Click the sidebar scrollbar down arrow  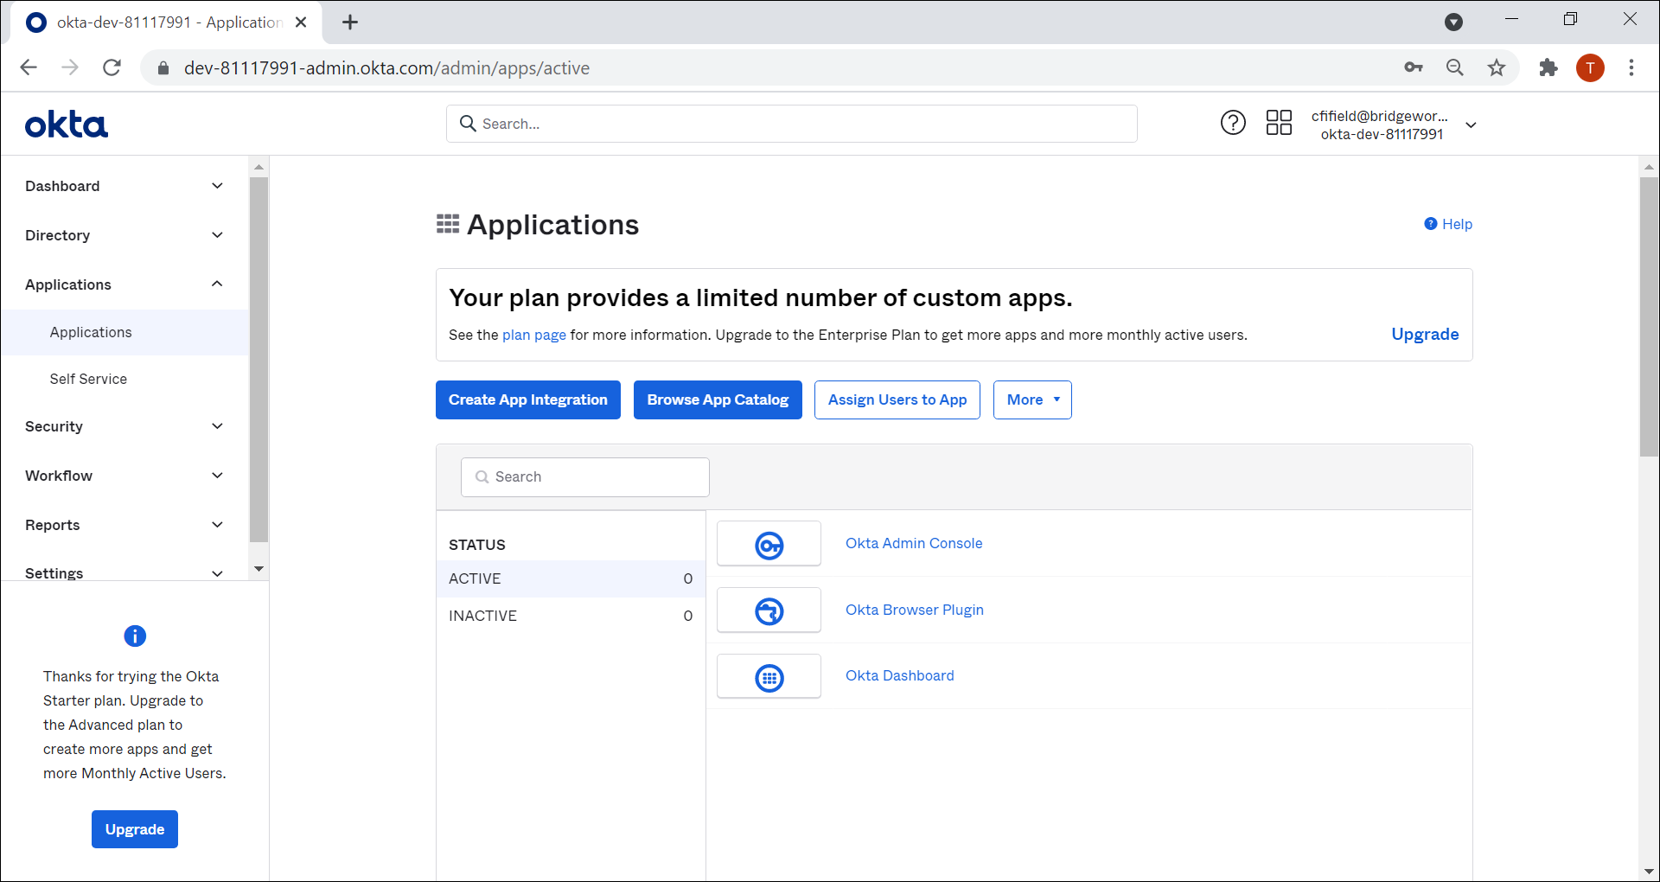point(259,569)
